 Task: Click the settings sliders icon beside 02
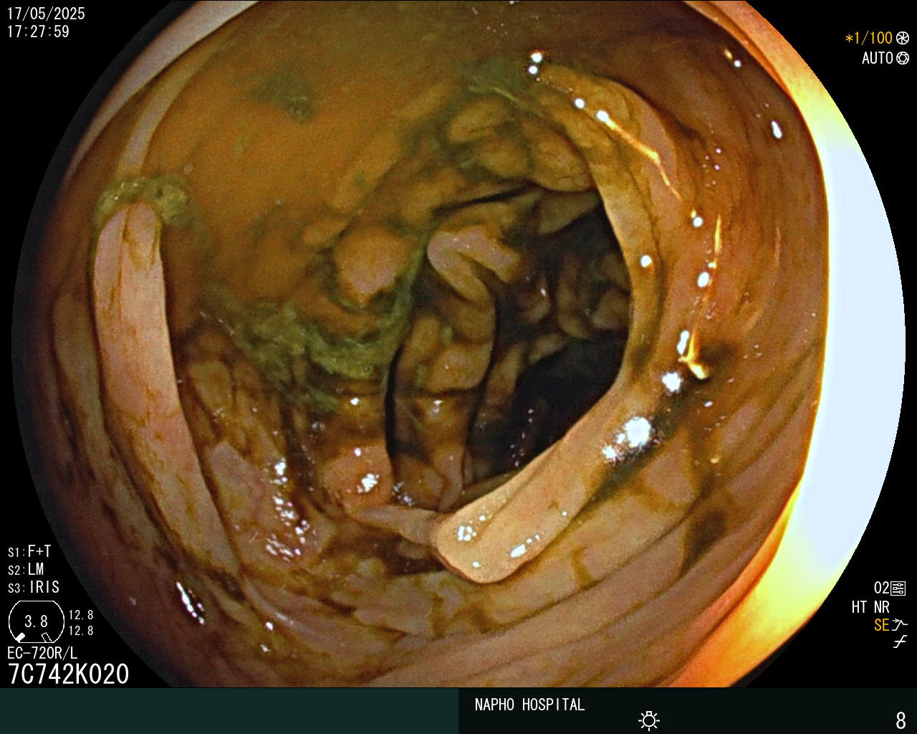[898, 588]
